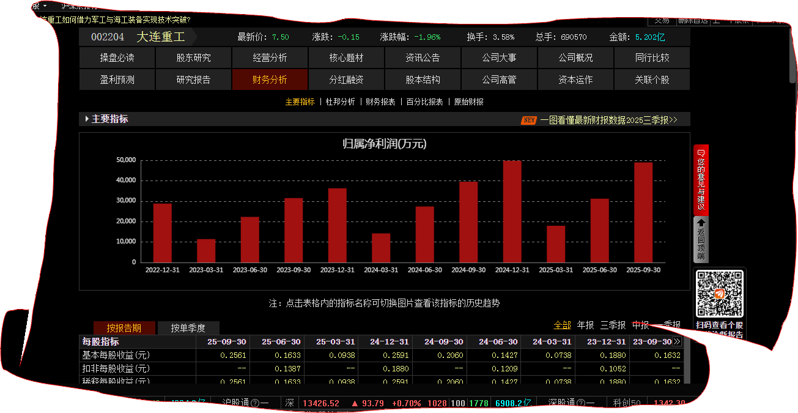The height and width of the screenshot is (413, 798).
Task: Open the 操盘必读 tab
Action: [117, 58]
